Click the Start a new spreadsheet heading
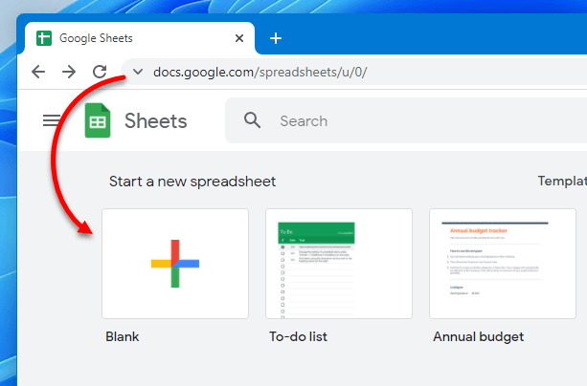Screen dimensions: 587x386 (x=192, y=182)
